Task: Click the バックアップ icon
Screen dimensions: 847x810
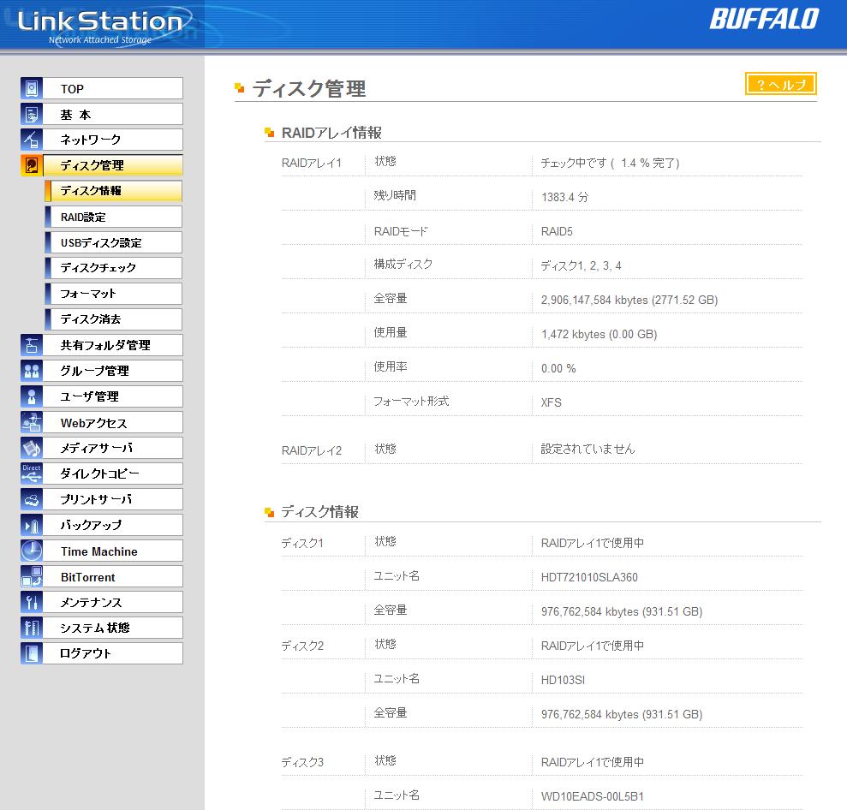Action: (x=32, y=525)
